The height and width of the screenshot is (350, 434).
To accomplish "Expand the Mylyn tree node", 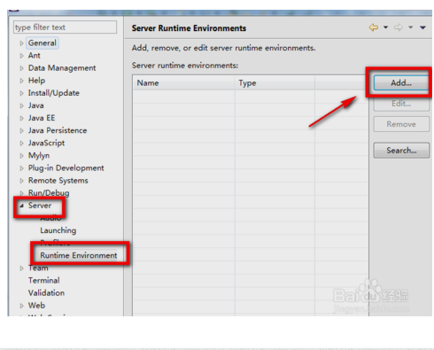I will tap(21, 156).
